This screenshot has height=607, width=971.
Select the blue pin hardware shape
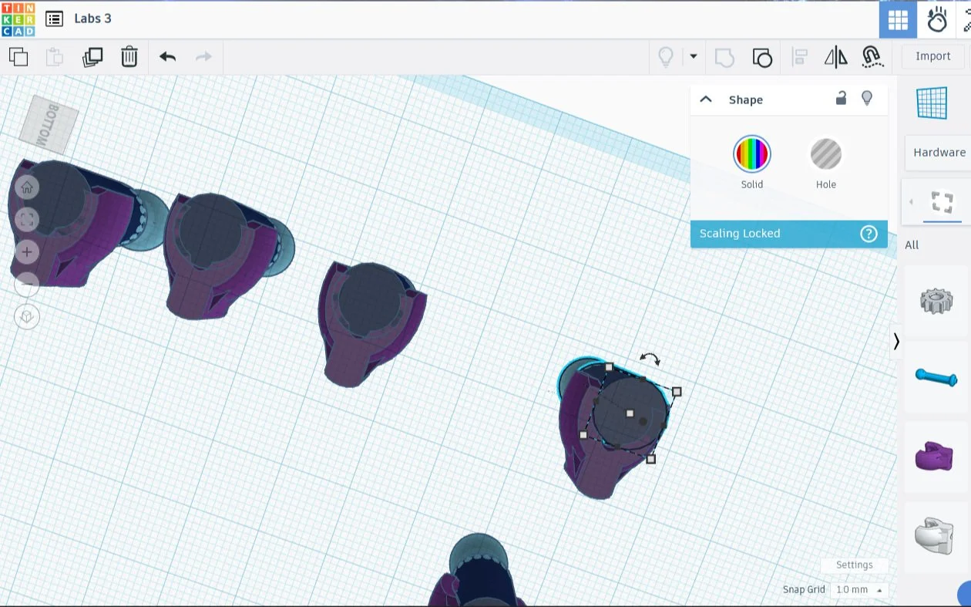point(936,376)
